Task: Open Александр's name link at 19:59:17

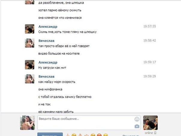Action: click(x=48, y=62)
